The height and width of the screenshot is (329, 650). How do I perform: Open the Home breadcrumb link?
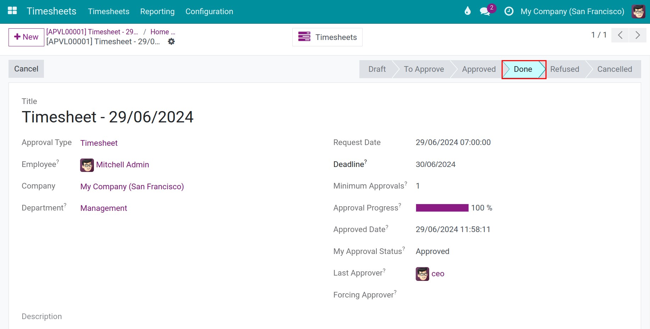163,32
